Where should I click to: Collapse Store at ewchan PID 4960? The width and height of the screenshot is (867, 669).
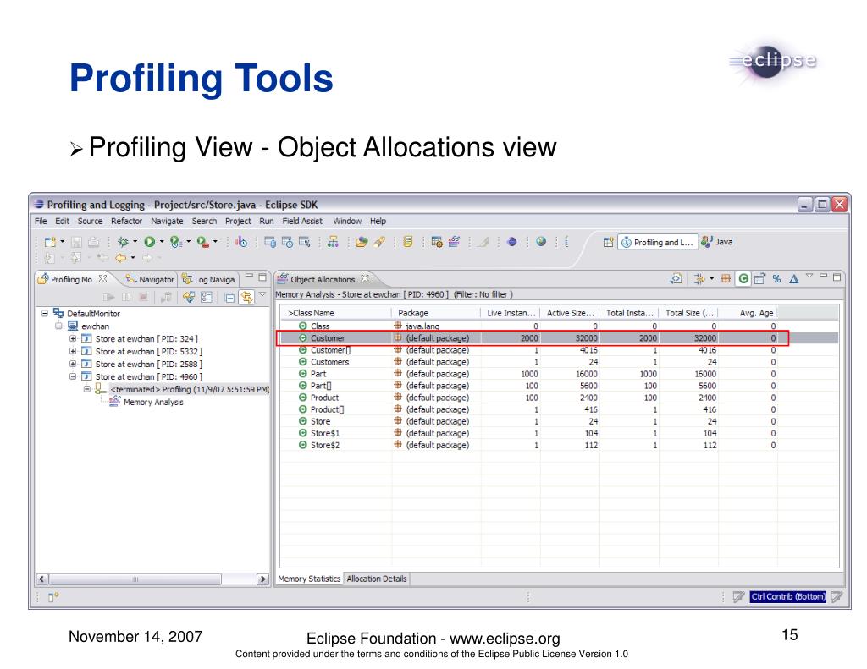coord(73,376)
